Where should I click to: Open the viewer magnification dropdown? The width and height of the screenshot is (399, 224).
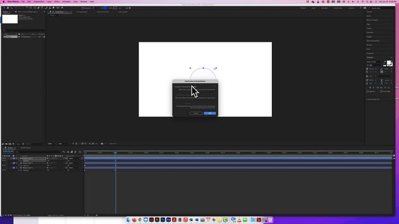pos(50,144)
